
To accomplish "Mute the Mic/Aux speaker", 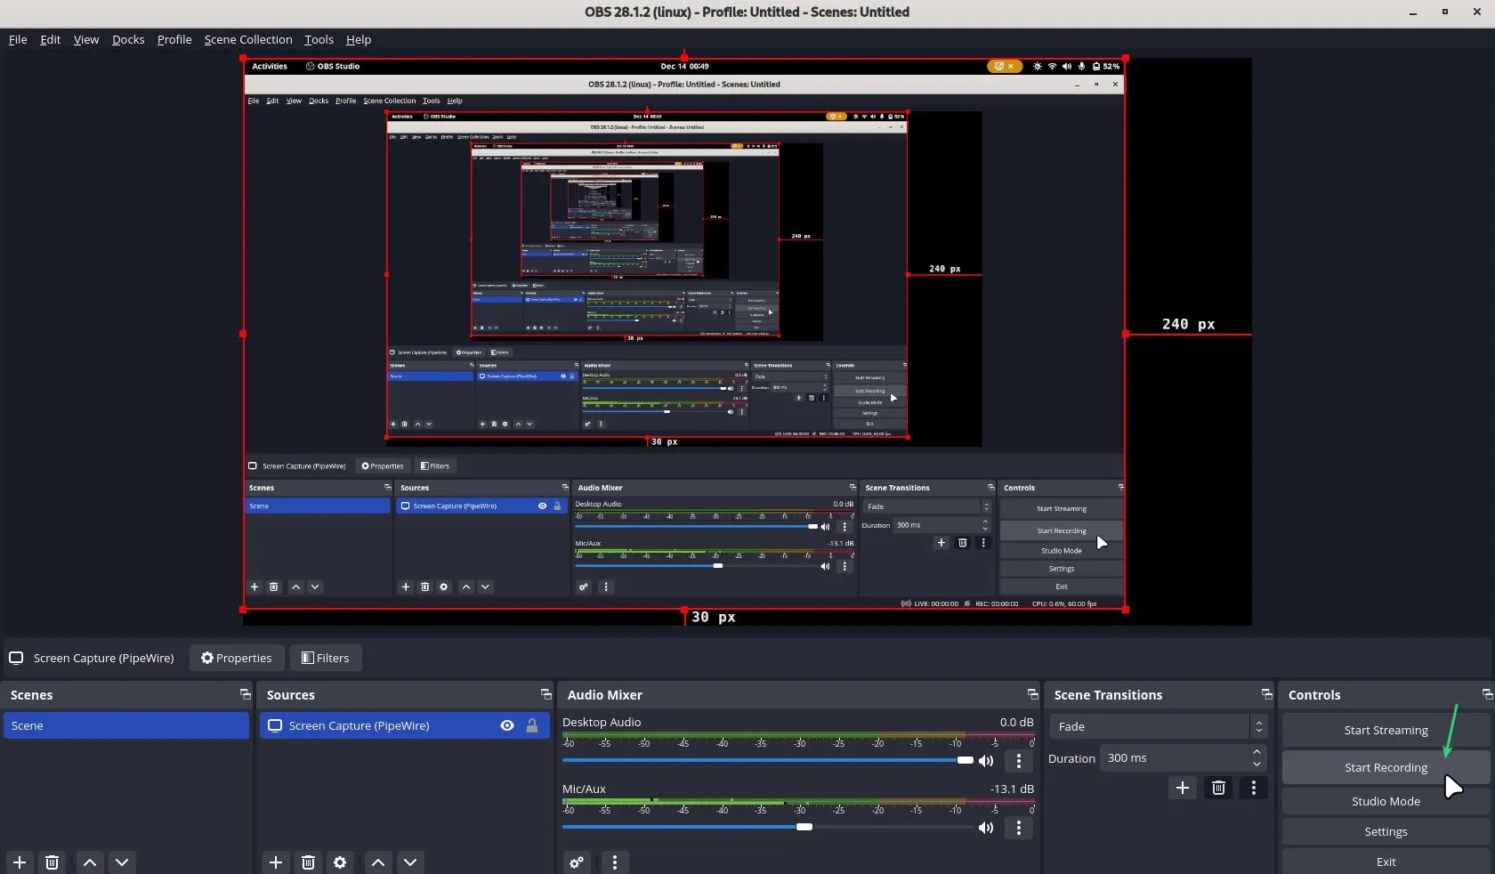I will [x=986, y=828].
